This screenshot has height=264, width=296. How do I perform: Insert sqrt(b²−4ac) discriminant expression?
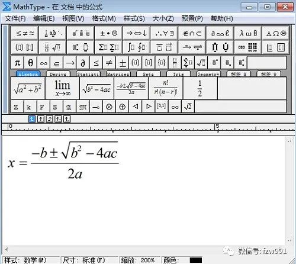pyautogui.click(x=96, y=88)
